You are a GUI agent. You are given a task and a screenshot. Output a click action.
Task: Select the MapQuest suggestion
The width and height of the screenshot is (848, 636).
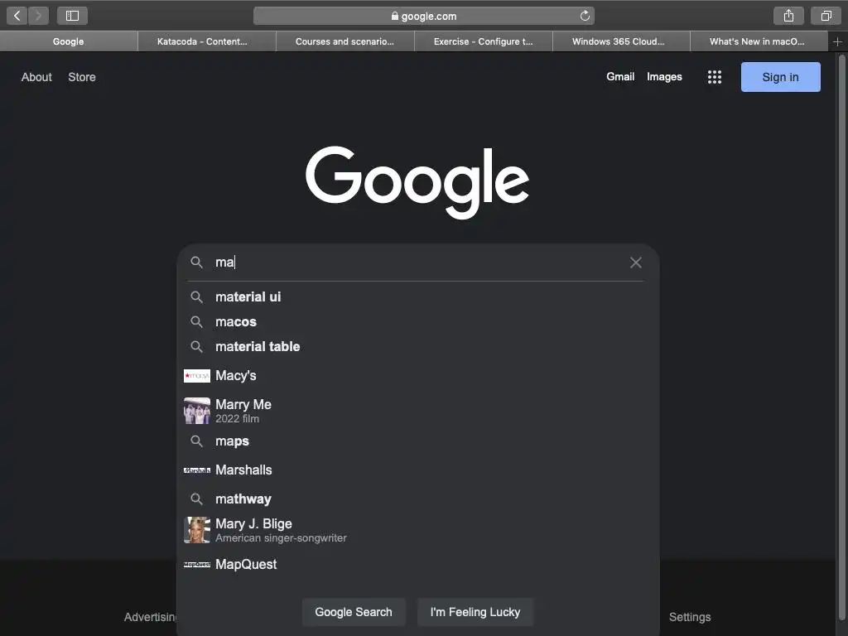(x=418, y=565)
